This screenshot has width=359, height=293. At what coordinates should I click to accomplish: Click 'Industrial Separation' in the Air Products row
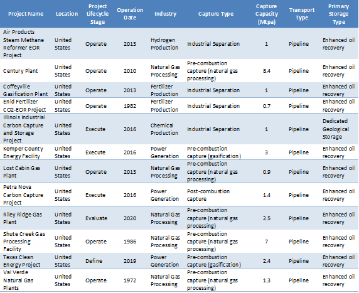point(213,44)
